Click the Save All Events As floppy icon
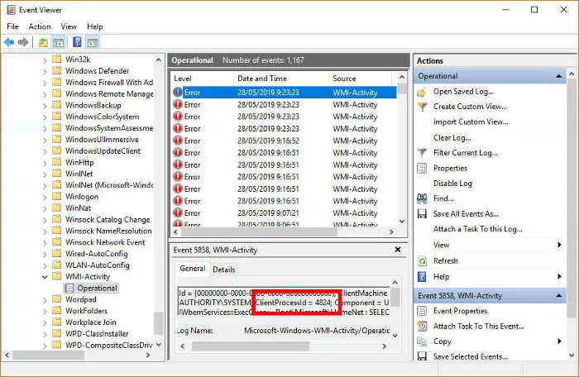Image resolution: width=579 pixels, height=377 pixels. coord(422,214)
